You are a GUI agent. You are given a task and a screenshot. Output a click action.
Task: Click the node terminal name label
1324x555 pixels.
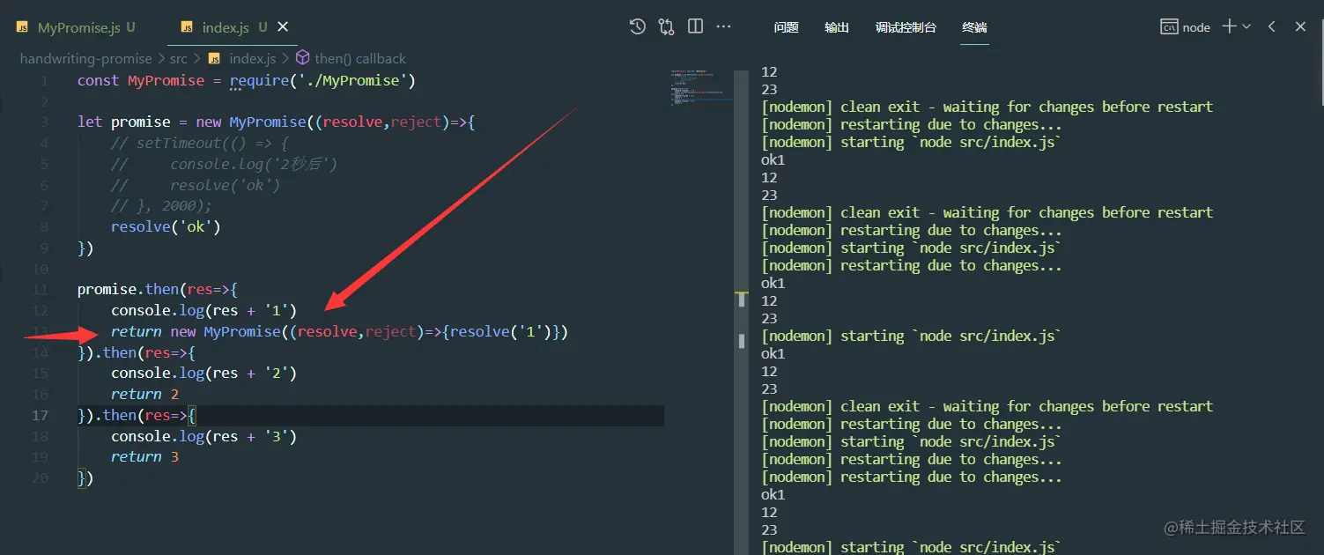[x=1196, y=27]
